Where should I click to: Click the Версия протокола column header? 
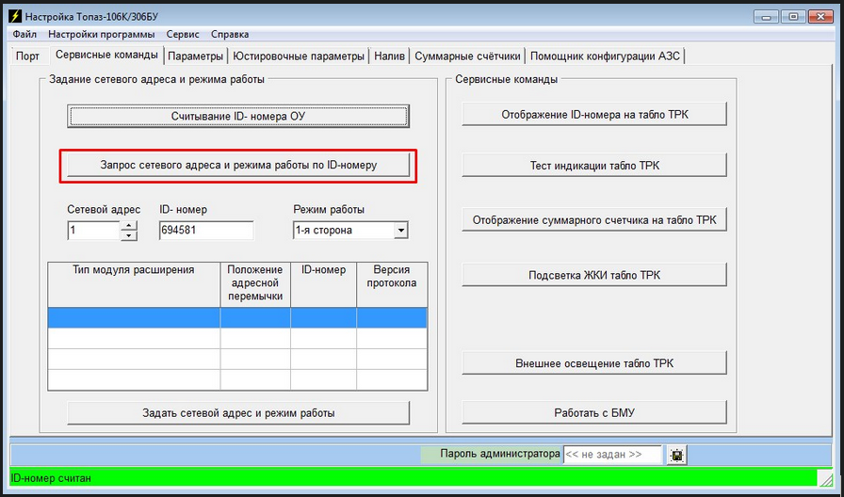click(392, 284)
